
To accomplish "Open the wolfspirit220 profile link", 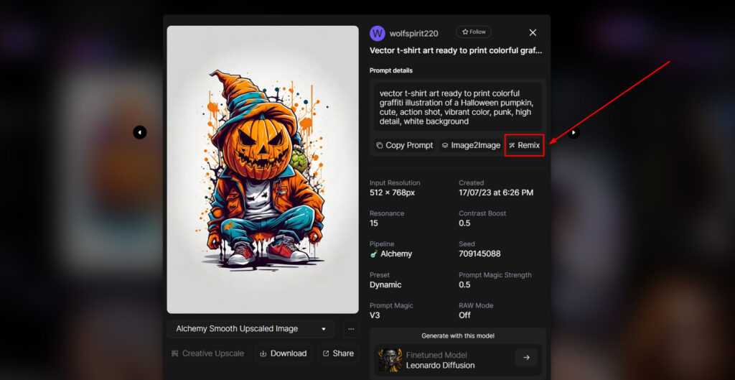I will (413, 33).
